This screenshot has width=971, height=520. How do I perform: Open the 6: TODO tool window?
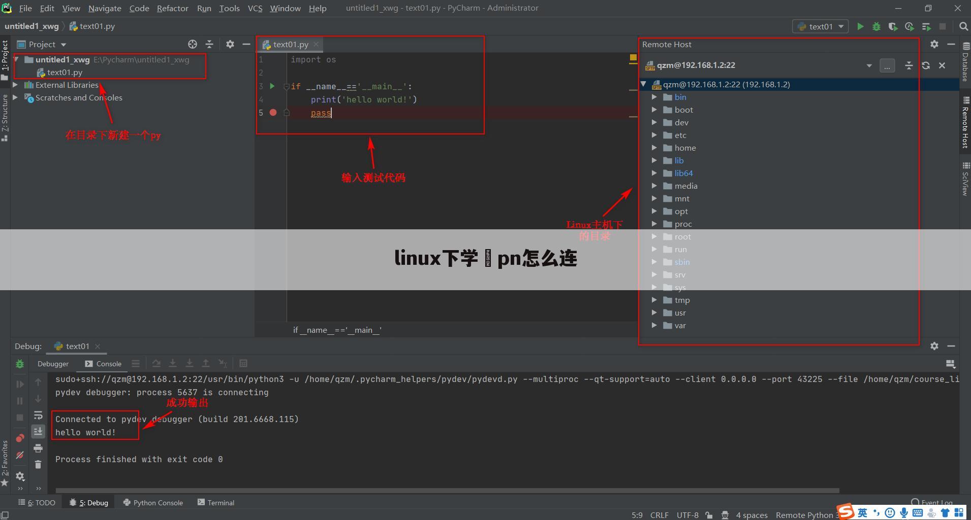(x=37, y=503)
